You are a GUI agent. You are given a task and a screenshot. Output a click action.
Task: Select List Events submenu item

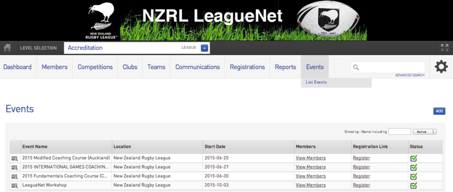pyautogui.click(x=316, y=82)
